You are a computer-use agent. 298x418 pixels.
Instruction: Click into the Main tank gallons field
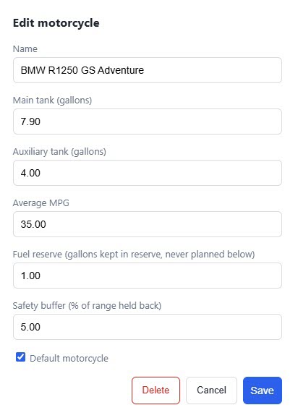coord(148,121)
